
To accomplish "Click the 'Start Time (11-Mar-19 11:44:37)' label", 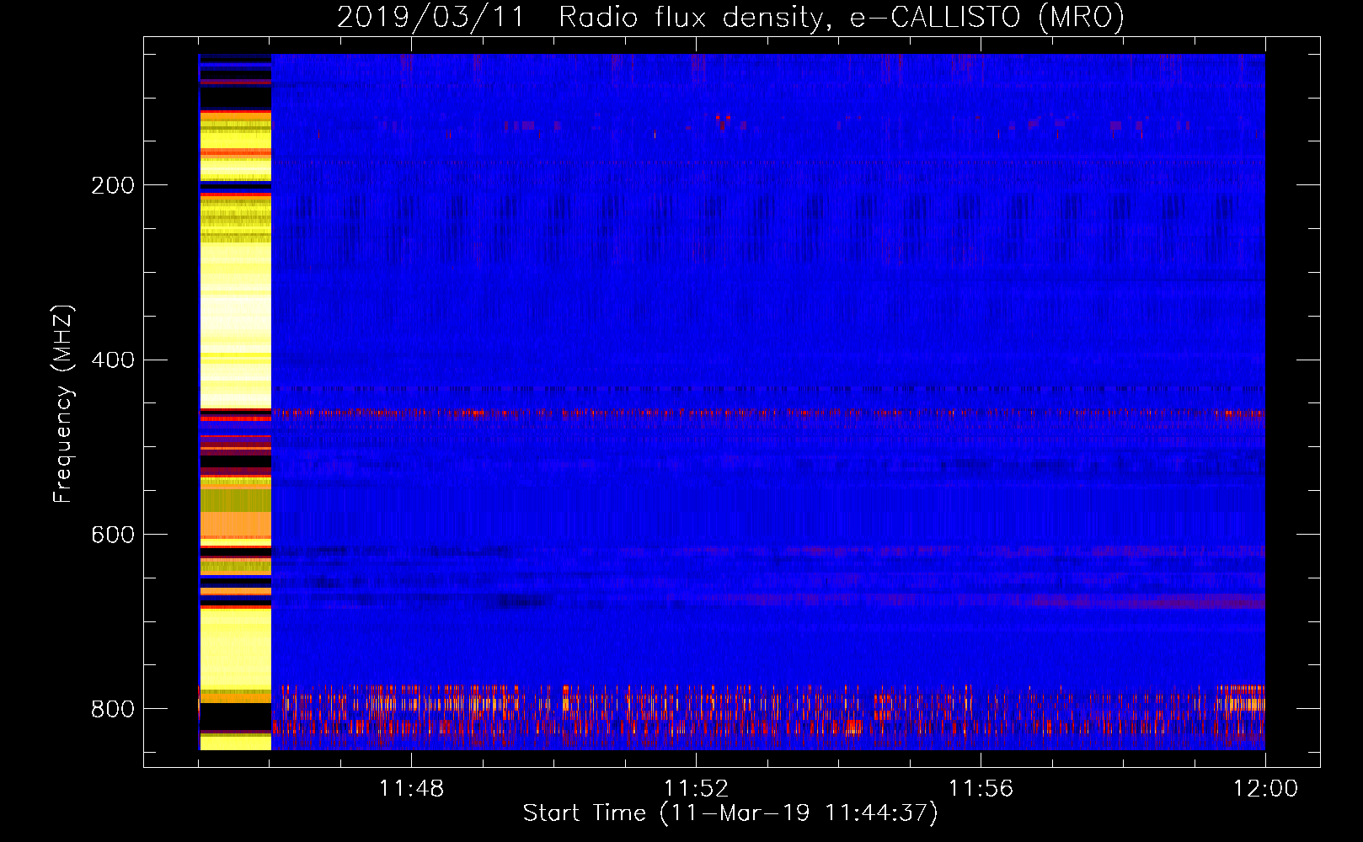I will tap(730, 813).
